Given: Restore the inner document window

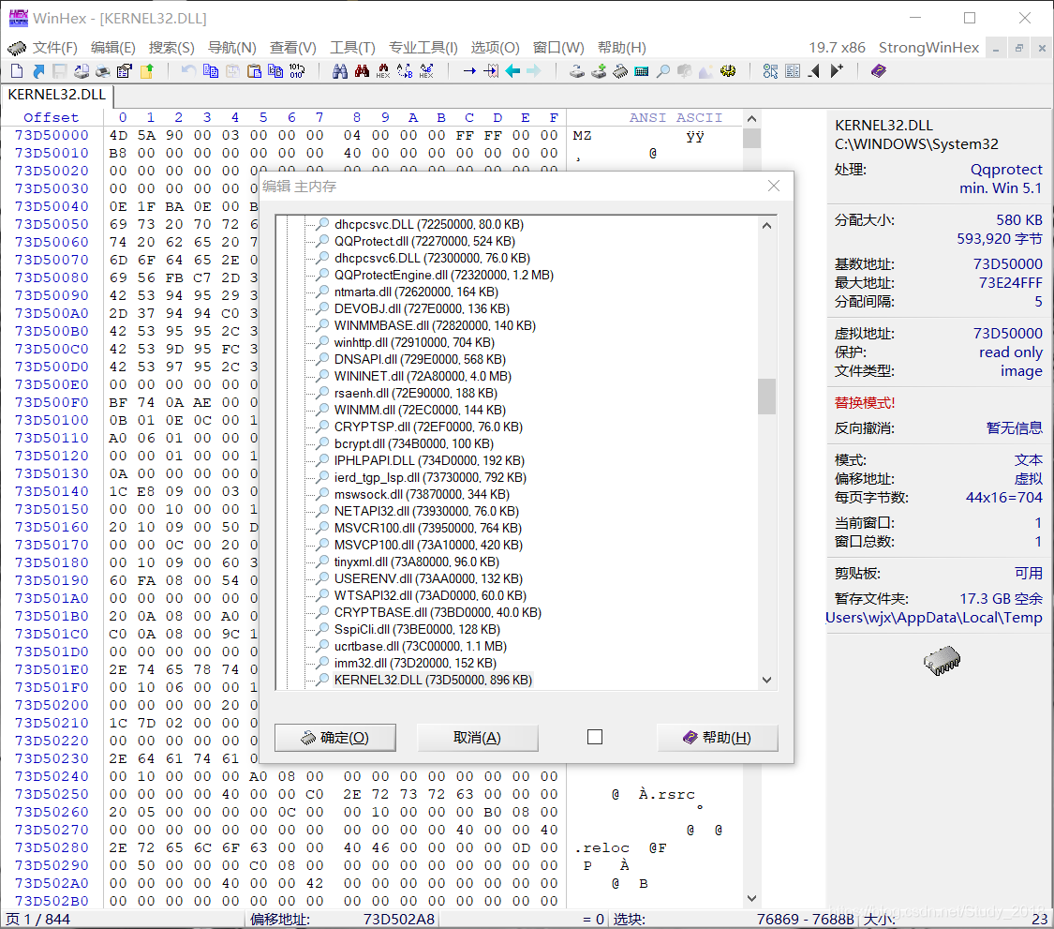Looking at the screenshot, I should (1019, 48).
